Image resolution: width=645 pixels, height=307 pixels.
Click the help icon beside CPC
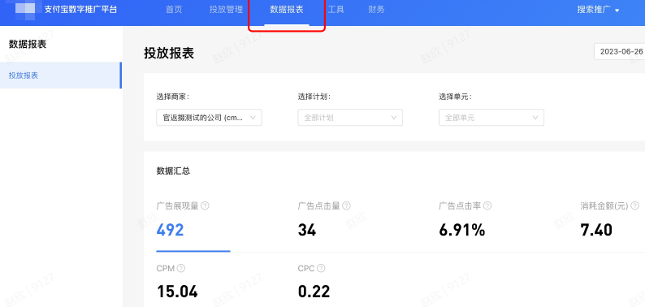[x=321, y=268]
